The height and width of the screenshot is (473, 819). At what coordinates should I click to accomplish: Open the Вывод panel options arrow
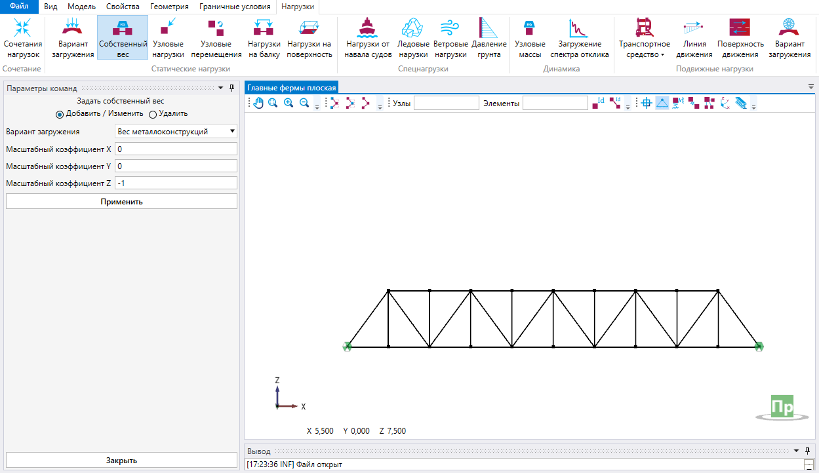[796, 451]
